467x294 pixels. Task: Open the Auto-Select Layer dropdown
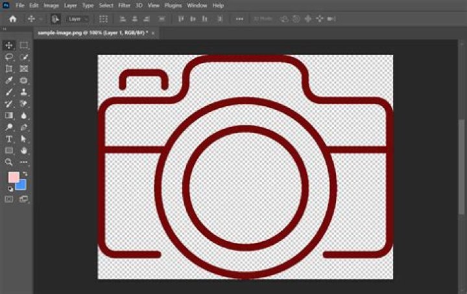coord(77,19)
